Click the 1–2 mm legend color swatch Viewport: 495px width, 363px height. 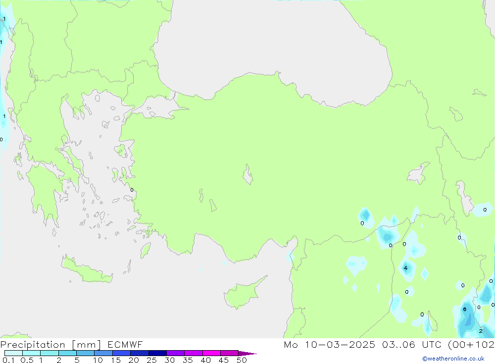pos(49,353)
